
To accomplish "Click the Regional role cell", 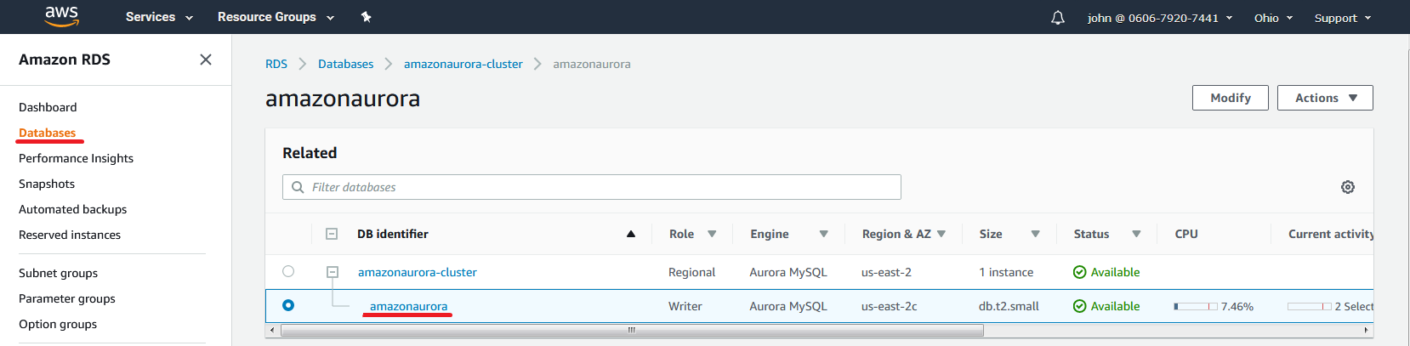I will pyautogui.click(x=692, y=272).
